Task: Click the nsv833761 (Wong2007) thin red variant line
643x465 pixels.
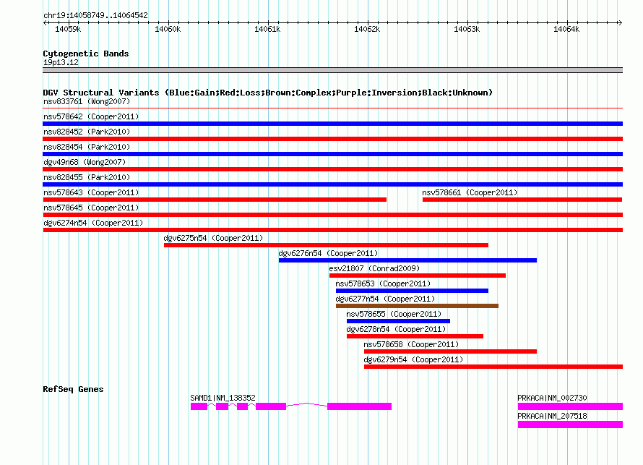Action: [332, 108]
